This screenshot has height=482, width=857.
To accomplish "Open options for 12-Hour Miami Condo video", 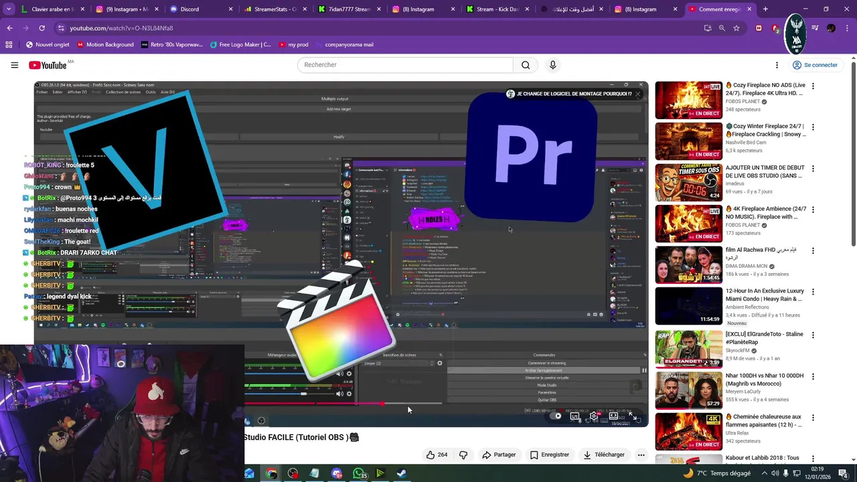I will pos(813,292).
